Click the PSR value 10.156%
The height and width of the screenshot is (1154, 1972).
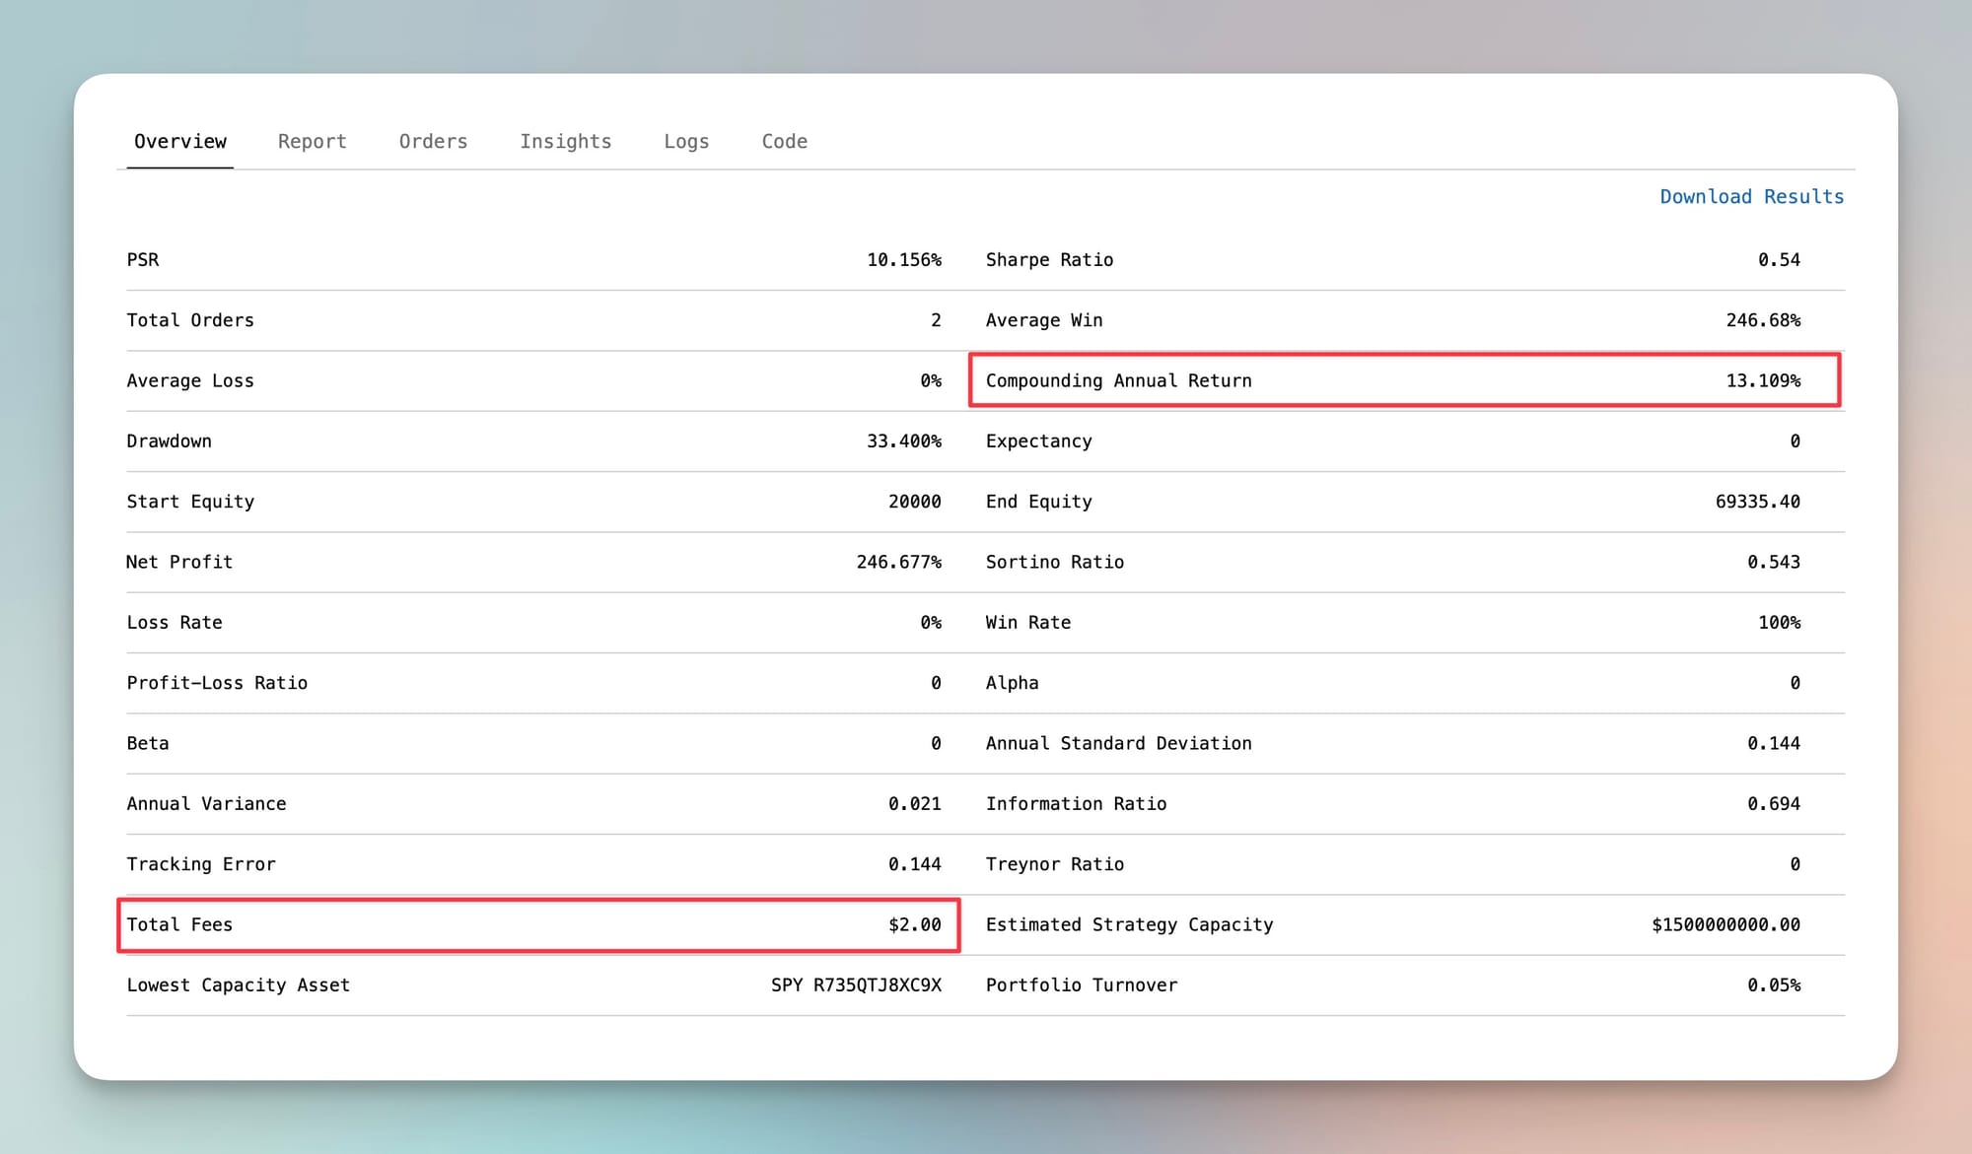(903, 260)
